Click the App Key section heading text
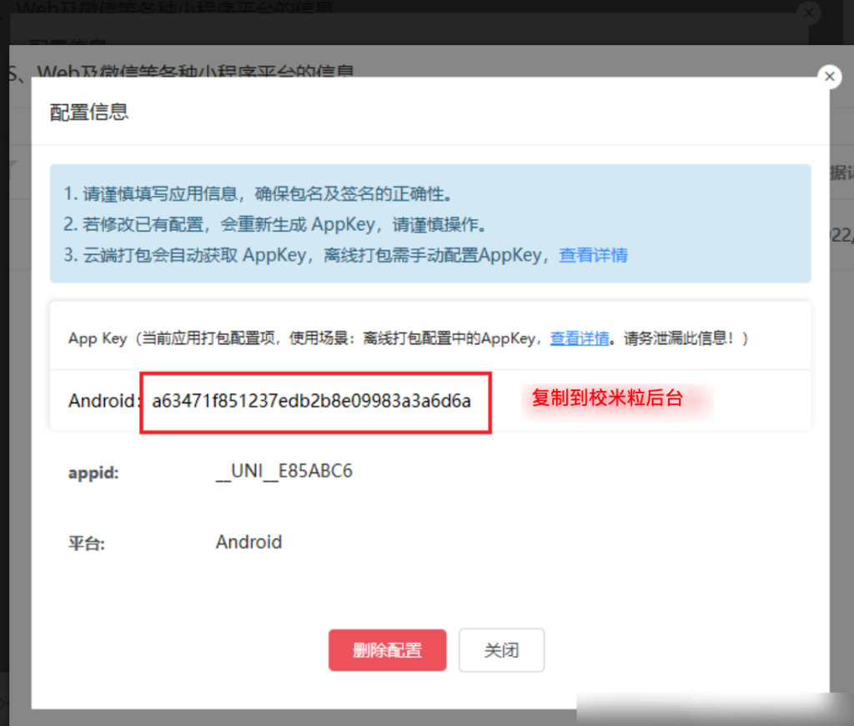The height and width of the screenshot is (726, 854). pyautogui.click(x=97, y=338)
